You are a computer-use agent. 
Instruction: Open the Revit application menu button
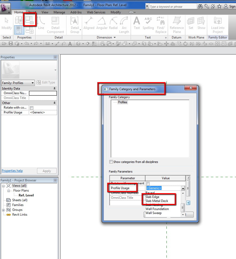pos(5,8)
